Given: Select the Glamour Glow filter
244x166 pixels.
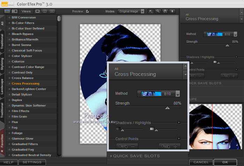Looking at the screenshot, I should tap(22, 139).
